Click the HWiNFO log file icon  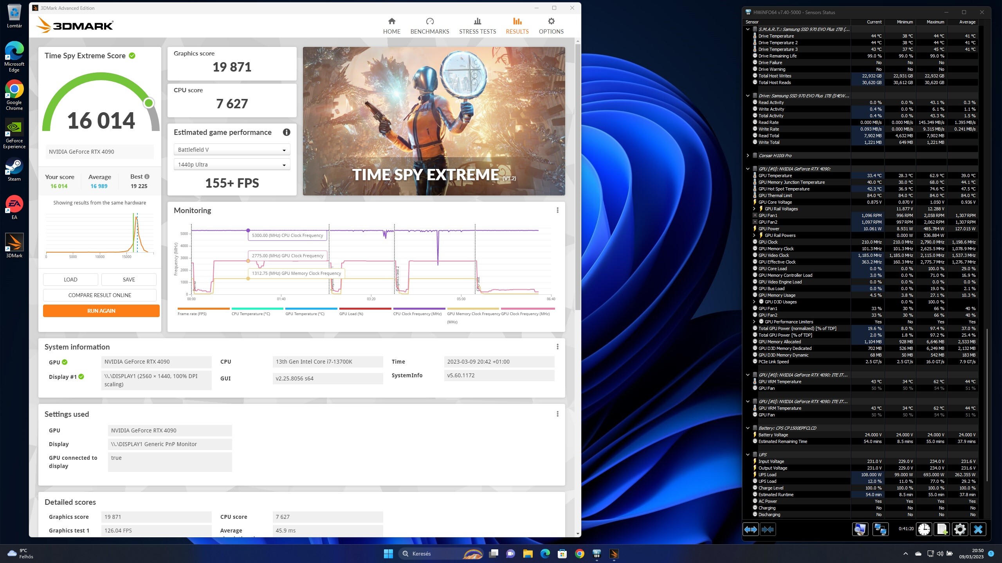pyautogui.click(x=942, y=529)
